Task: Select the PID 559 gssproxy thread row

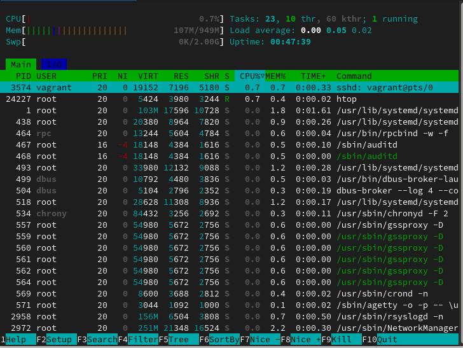Action: click(229, 236)
